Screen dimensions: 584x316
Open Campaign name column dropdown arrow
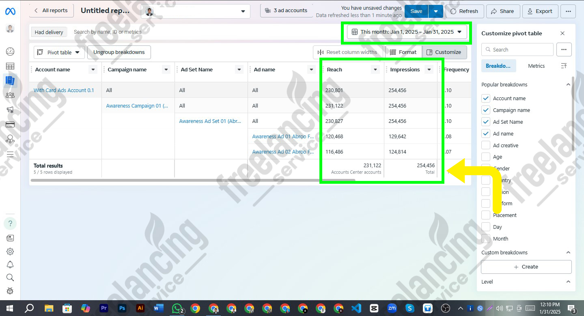(166, 70)
